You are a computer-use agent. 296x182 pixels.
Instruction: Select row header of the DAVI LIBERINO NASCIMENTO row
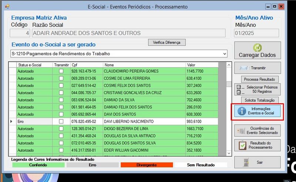[x=13, y=122]
